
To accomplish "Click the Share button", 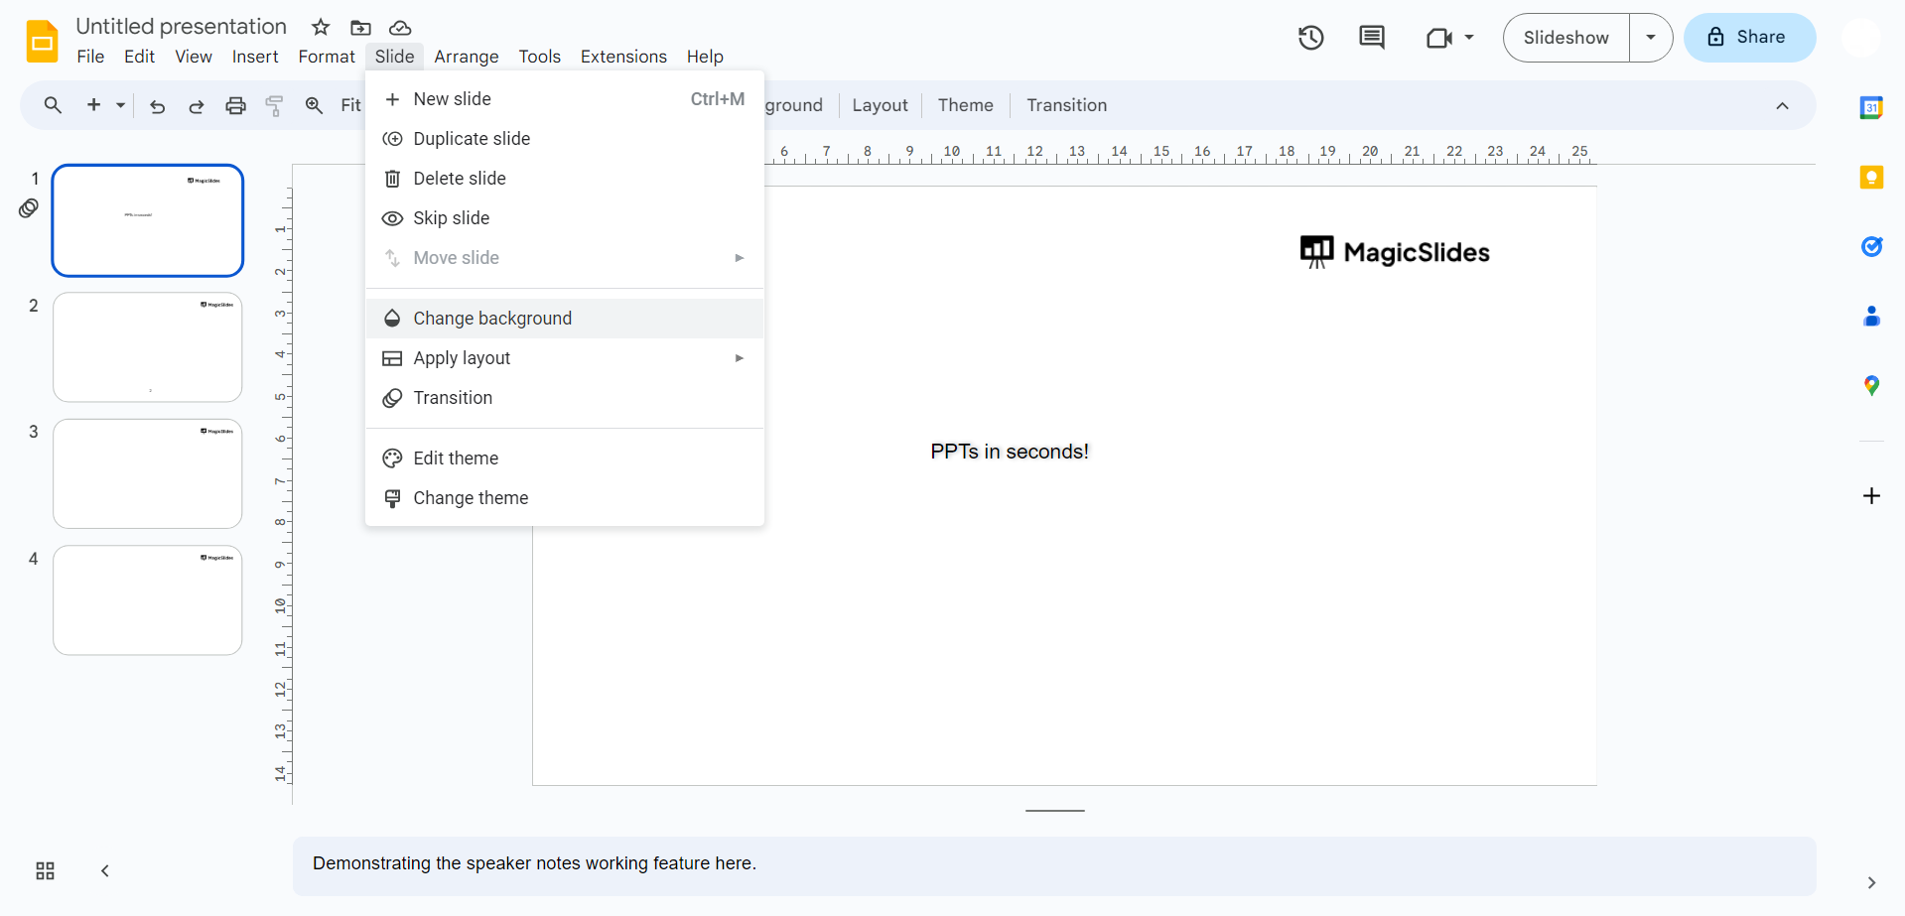I will (1749, 38).
